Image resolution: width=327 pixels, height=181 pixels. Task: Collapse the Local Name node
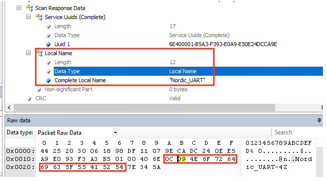coord(28,53)
